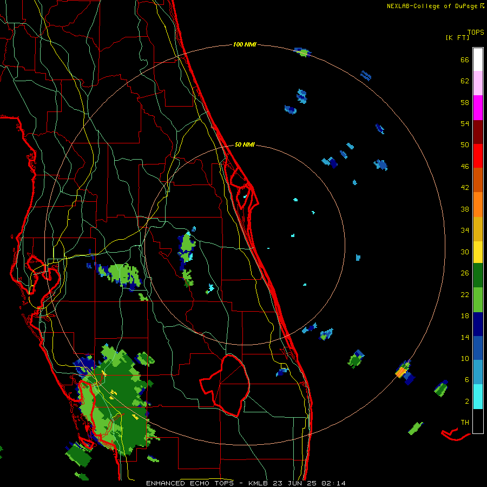Click the orange-yellow echo on the southeast range ring
The height and width of the screenshot is (487, 487).
point(402,371)
